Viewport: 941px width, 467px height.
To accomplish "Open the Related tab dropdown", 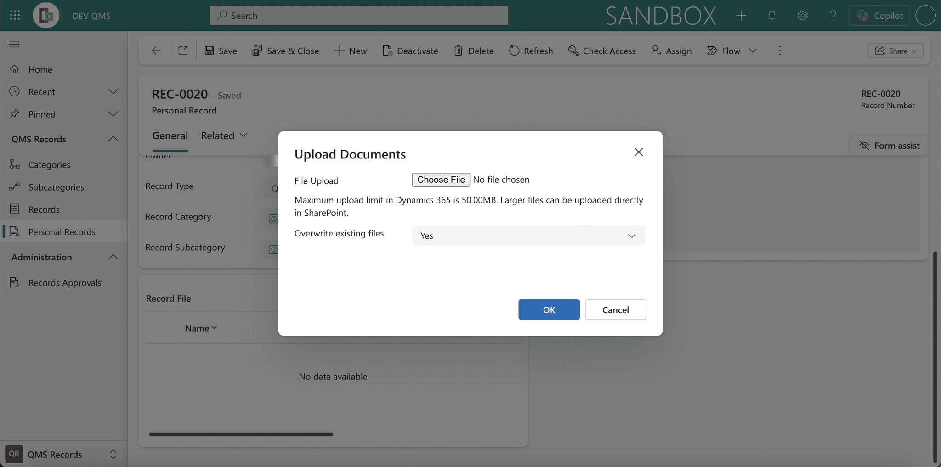I will (225, 135).
